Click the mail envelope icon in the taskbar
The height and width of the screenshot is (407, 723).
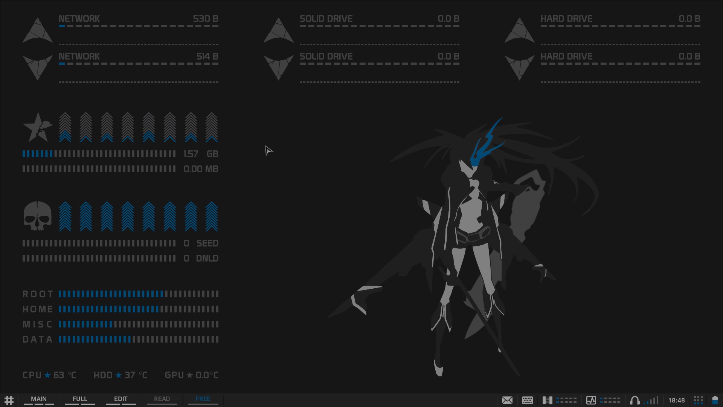[x=507, y=400]
